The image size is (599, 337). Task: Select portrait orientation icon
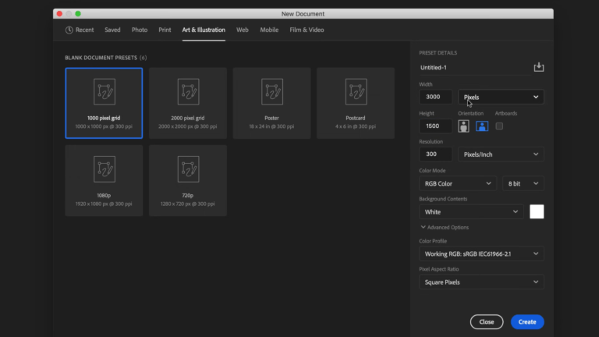pyautogui.click(x=464, y=126)
